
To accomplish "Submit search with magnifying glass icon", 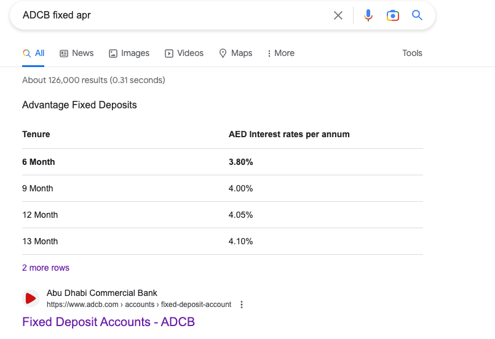I will (417, 15).
